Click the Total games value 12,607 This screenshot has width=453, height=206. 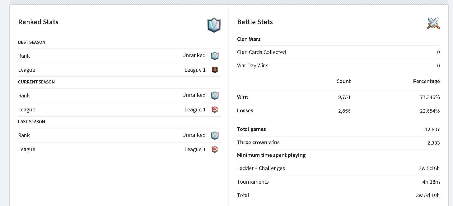tap(432, 129)
